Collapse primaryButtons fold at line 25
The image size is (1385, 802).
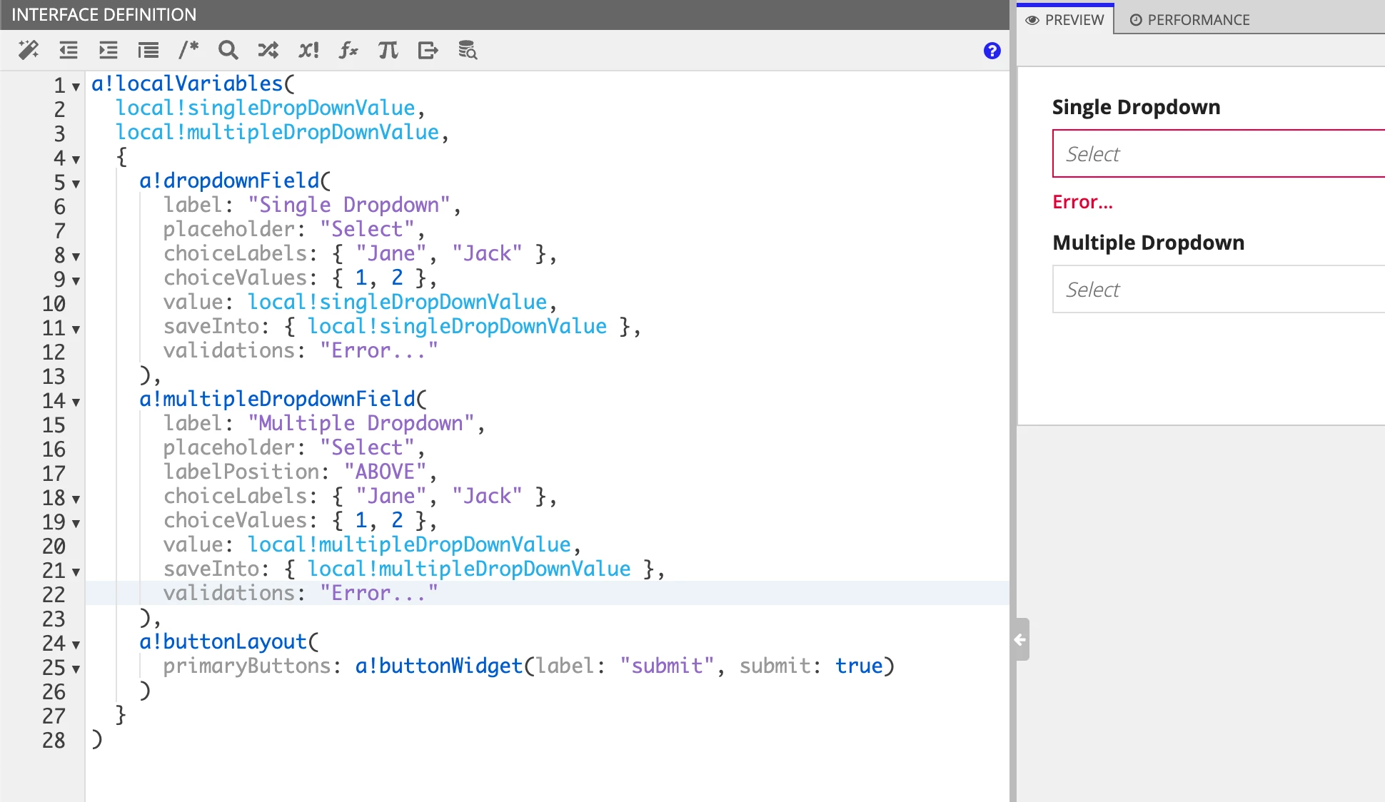[x=76, y=669]
